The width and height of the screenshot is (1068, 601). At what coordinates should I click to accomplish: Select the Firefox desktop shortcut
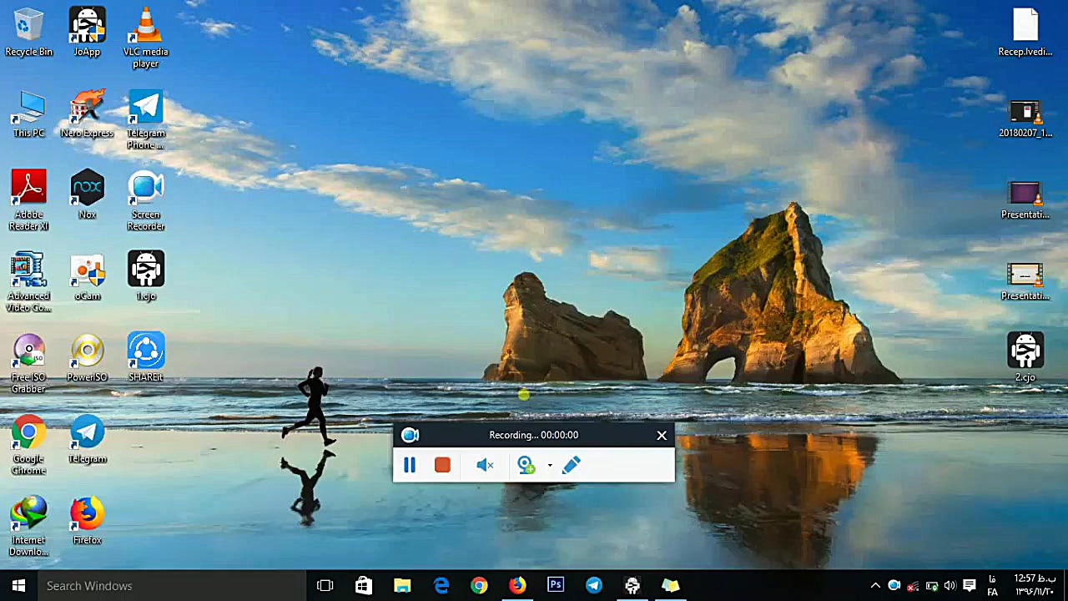pyautogui.click(x=87, y=521)
